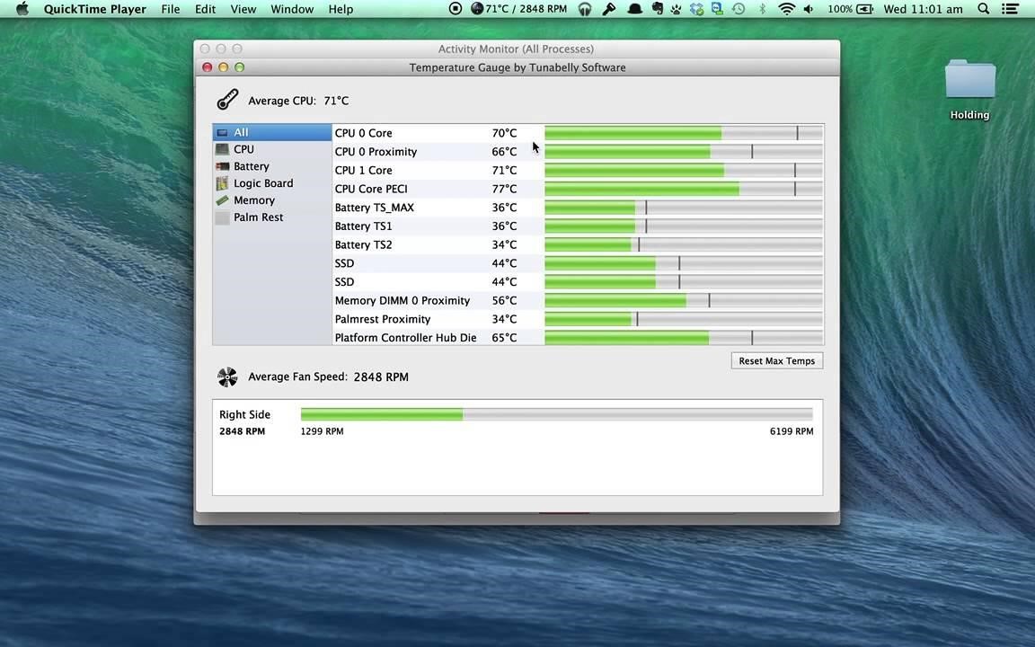Open the Evernote elephant menu bar icon
This screenshot has height=647, width=1035.
coord(657,9)
